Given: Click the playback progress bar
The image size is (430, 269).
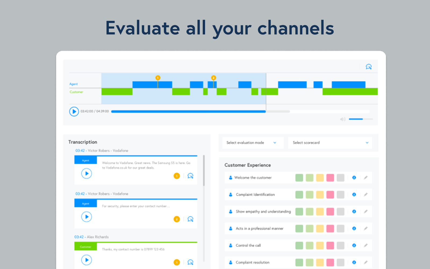Looking at the screenshot, I should pyautogui.click(x=241, y=111).
